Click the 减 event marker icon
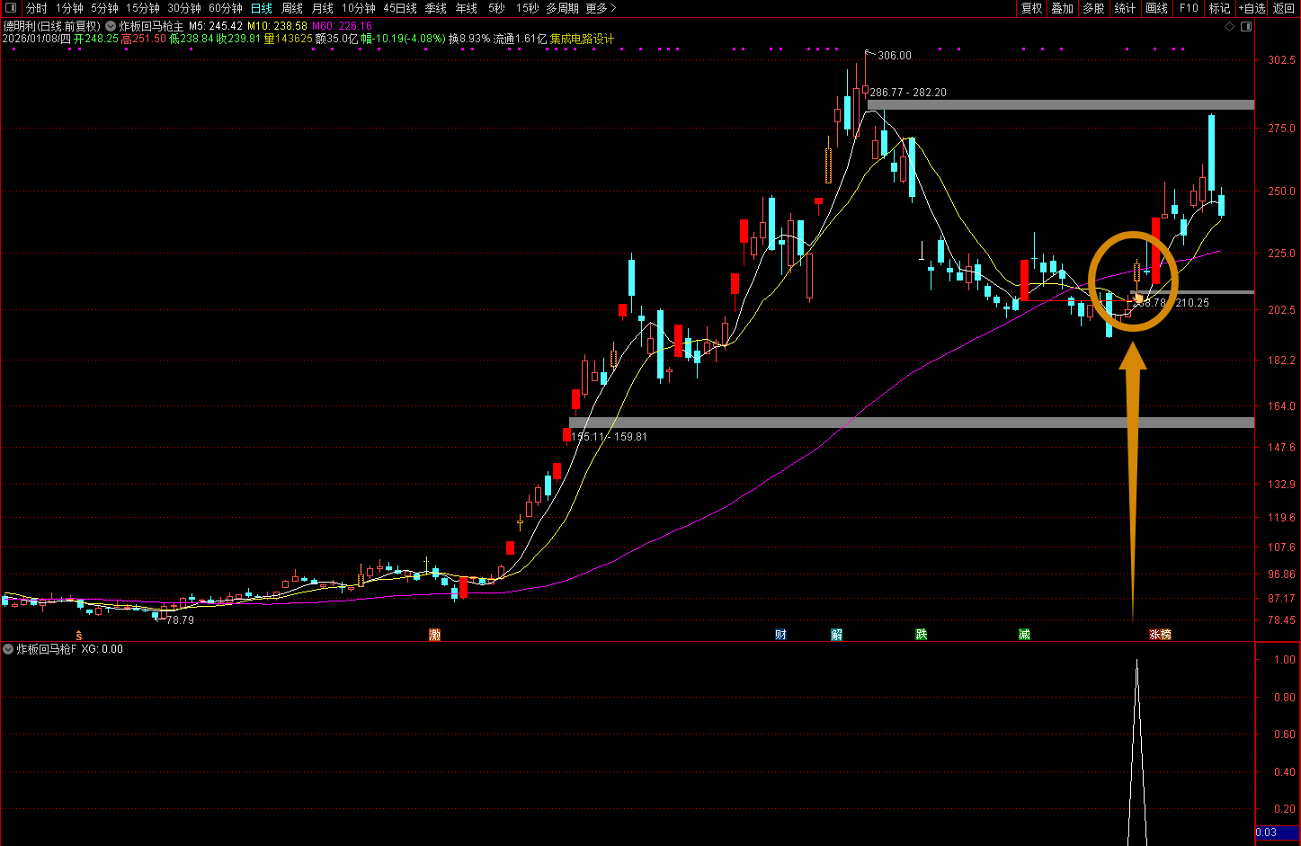The height and width of the screenshot is (846, 1301). click(x=1024, y=635)
